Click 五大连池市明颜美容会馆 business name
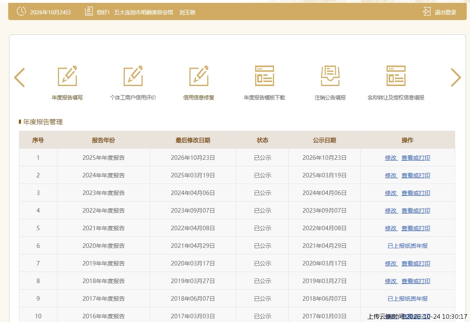 [x=143, y=12]
